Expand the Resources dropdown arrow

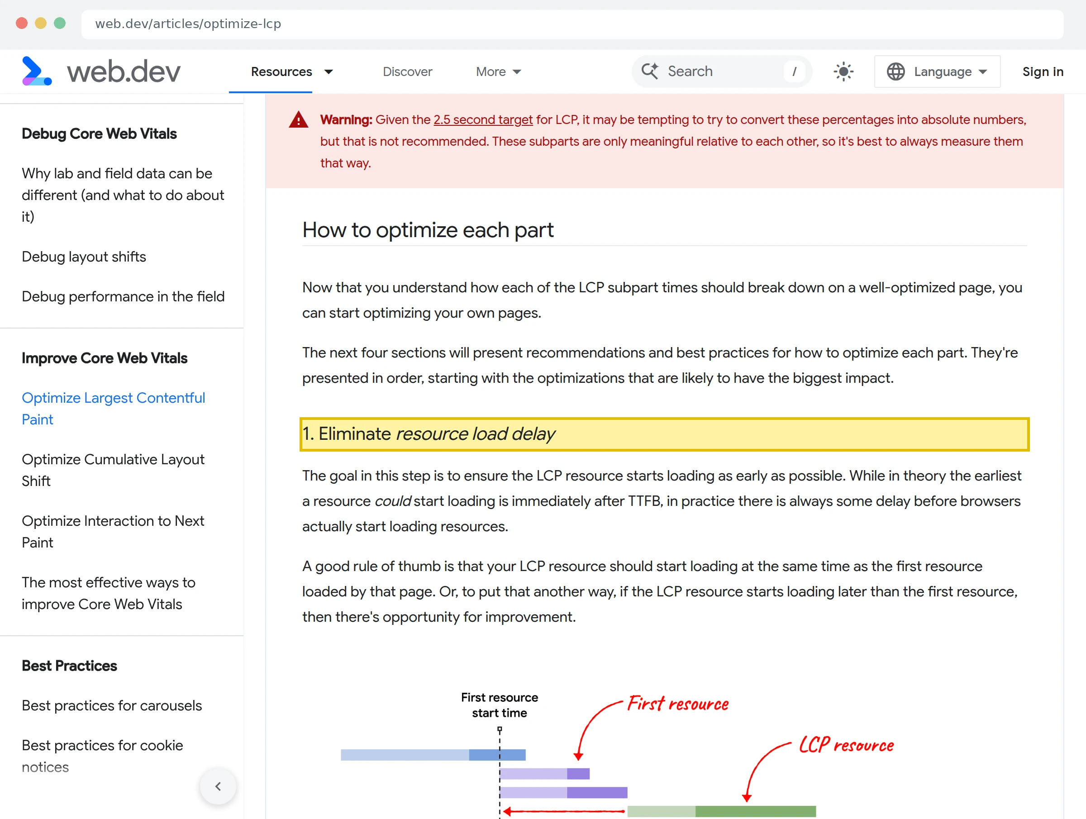point(329,72)
